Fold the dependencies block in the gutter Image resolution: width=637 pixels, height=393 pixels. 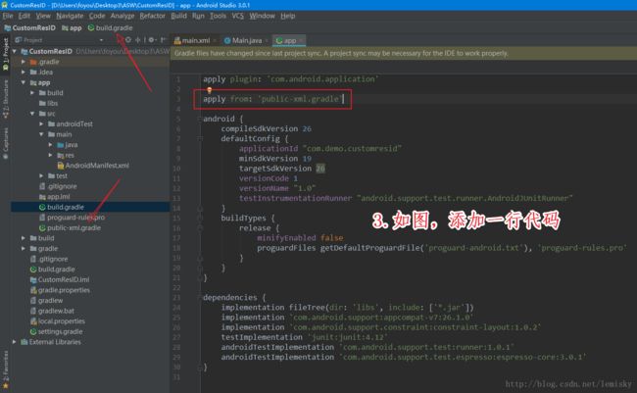(200, 297)
